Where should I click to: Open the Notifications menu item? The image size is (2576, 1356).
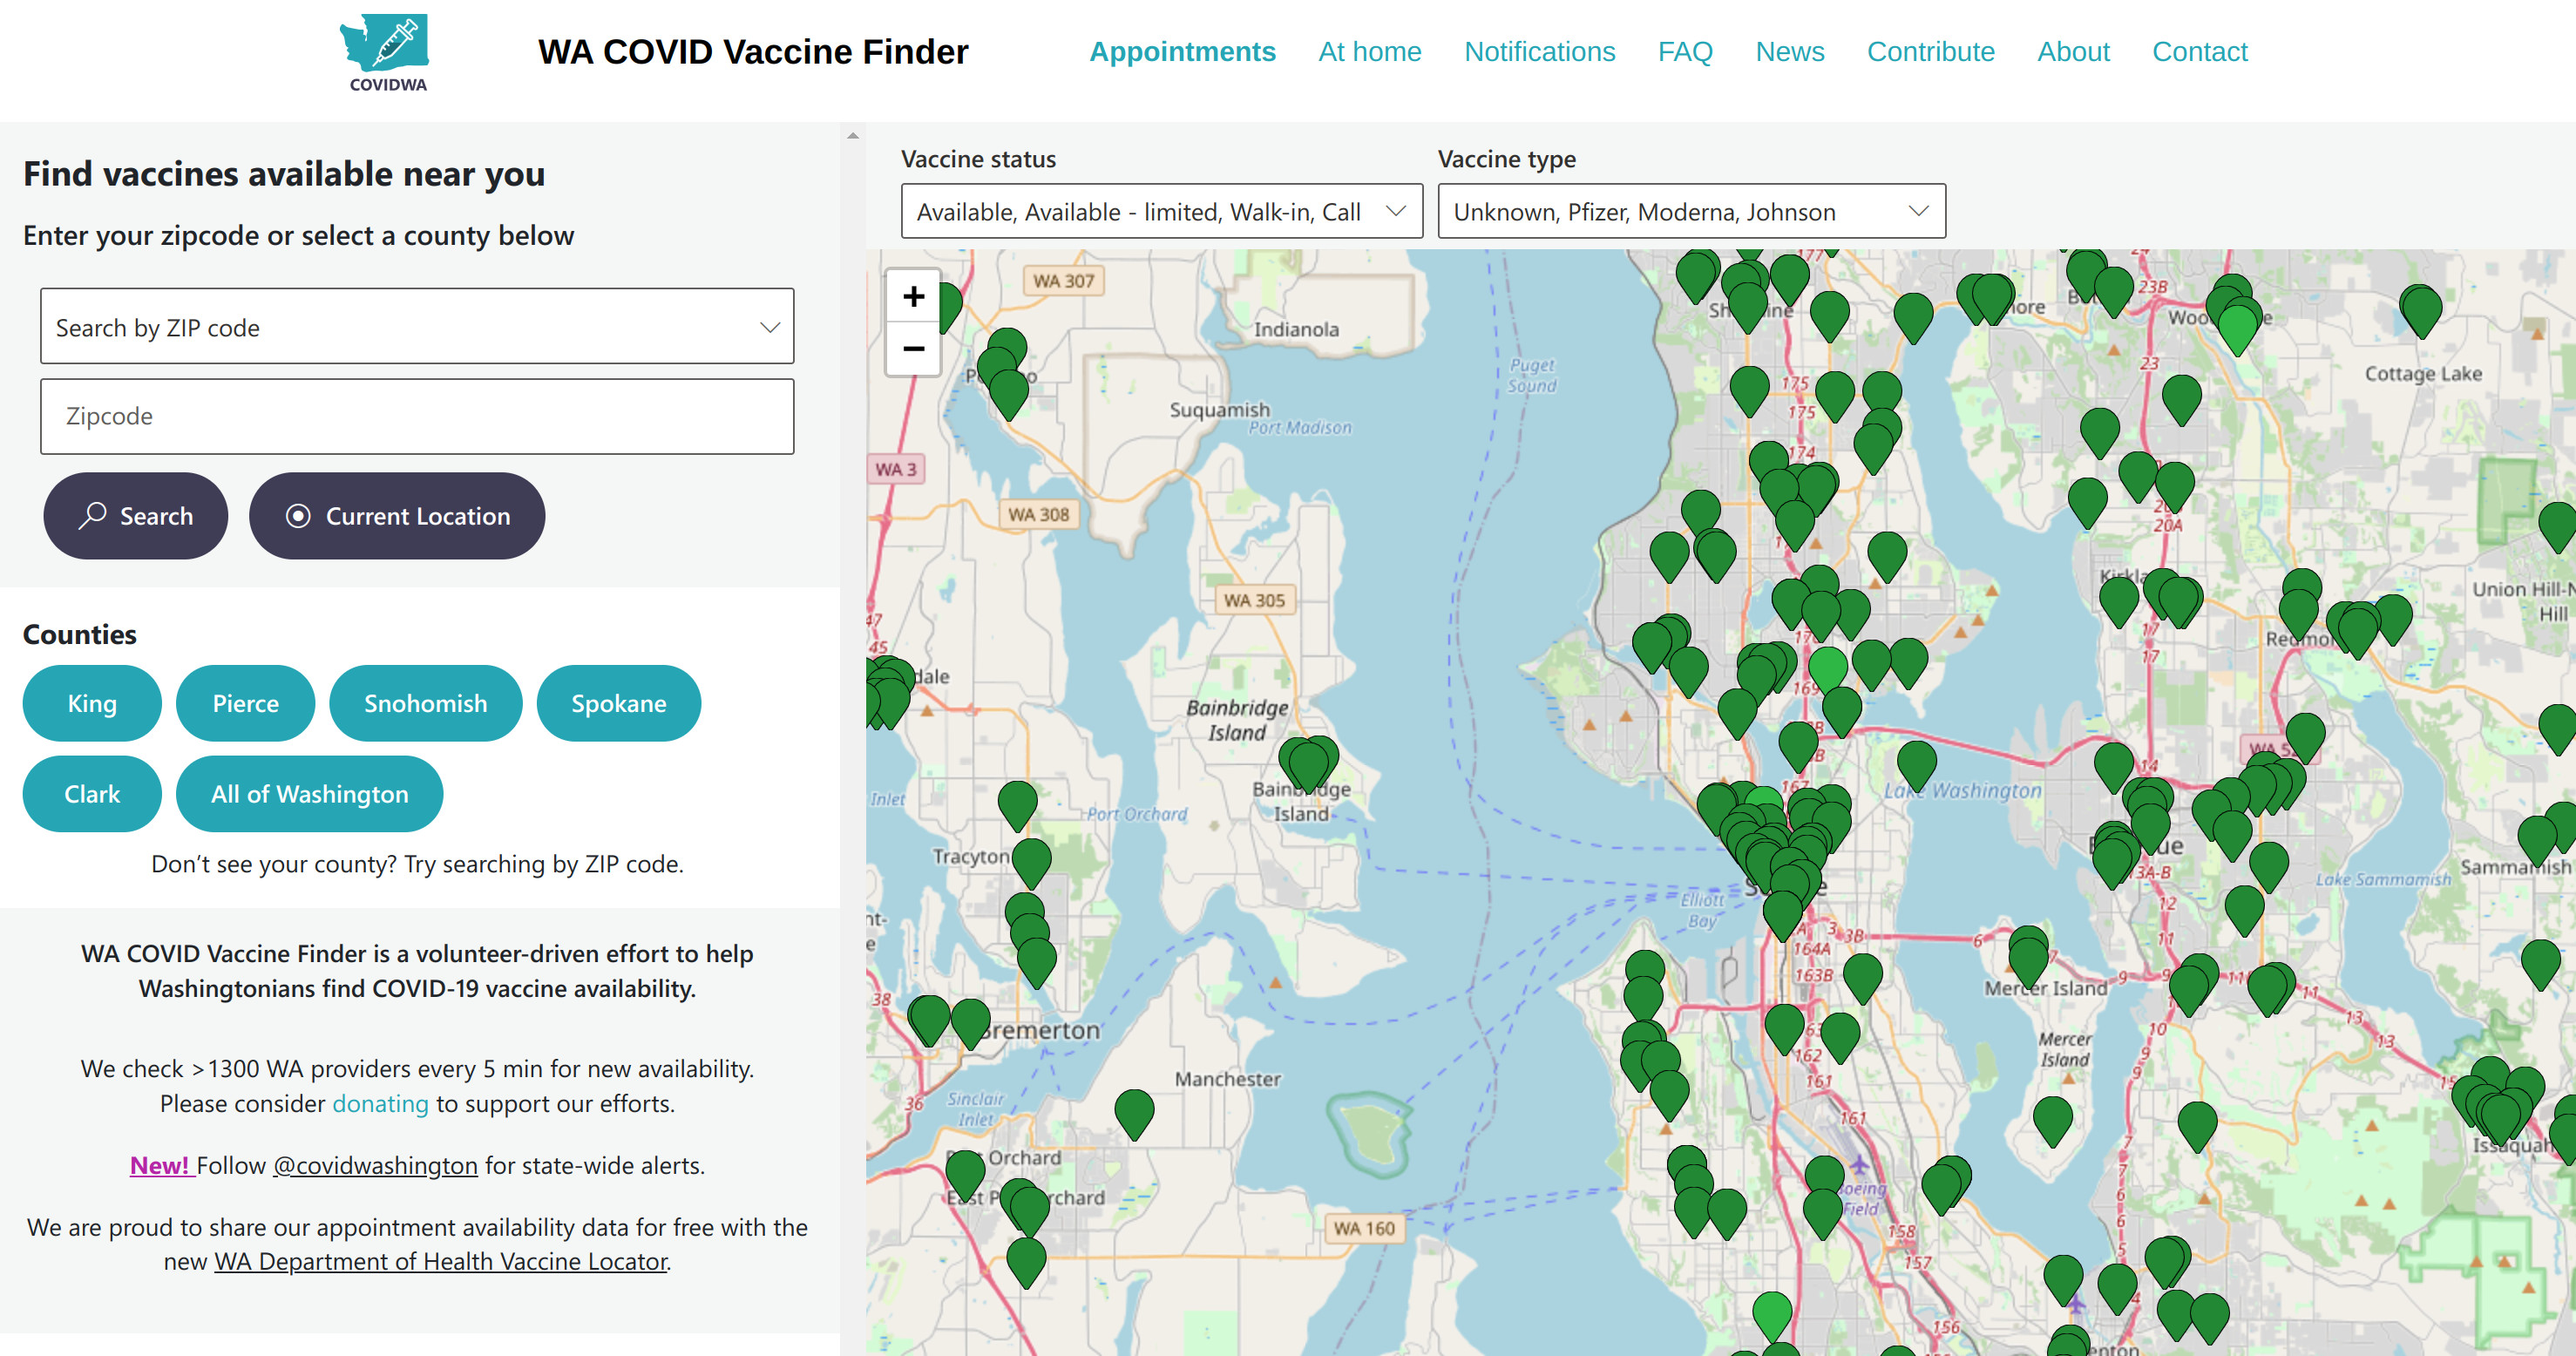(x=1539, y=51)
